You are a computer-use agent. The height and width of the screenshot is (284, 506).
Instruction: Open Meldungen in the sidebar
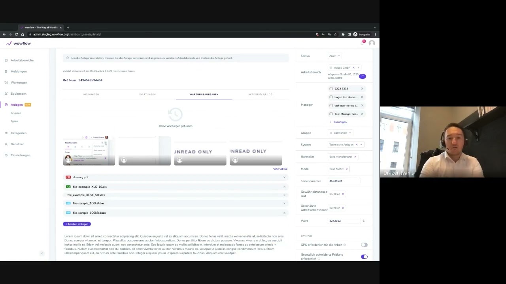[19, 71]
